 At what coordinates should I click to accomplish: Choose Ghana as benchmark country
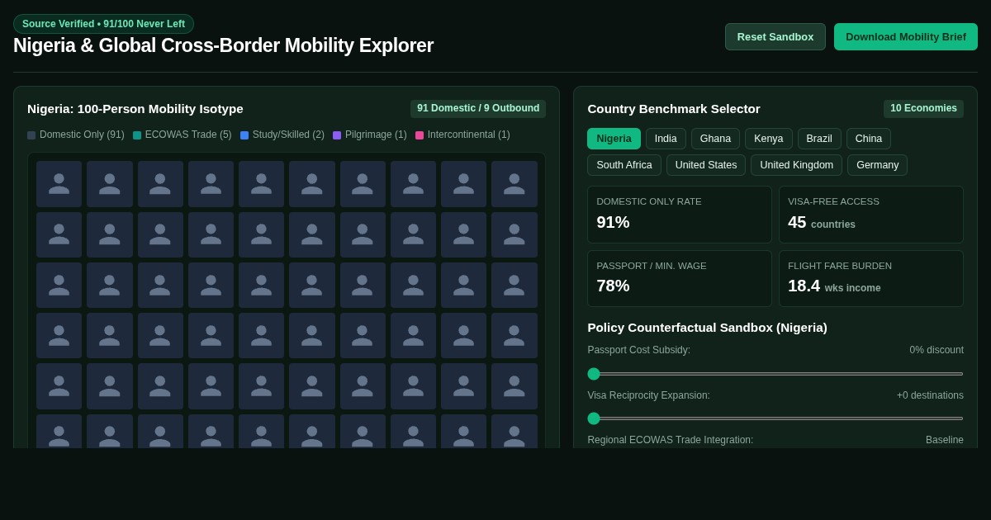click(715, 139)
